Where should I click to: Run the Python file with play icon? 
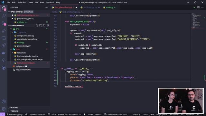pyautogui.click(x=194, y=7)
